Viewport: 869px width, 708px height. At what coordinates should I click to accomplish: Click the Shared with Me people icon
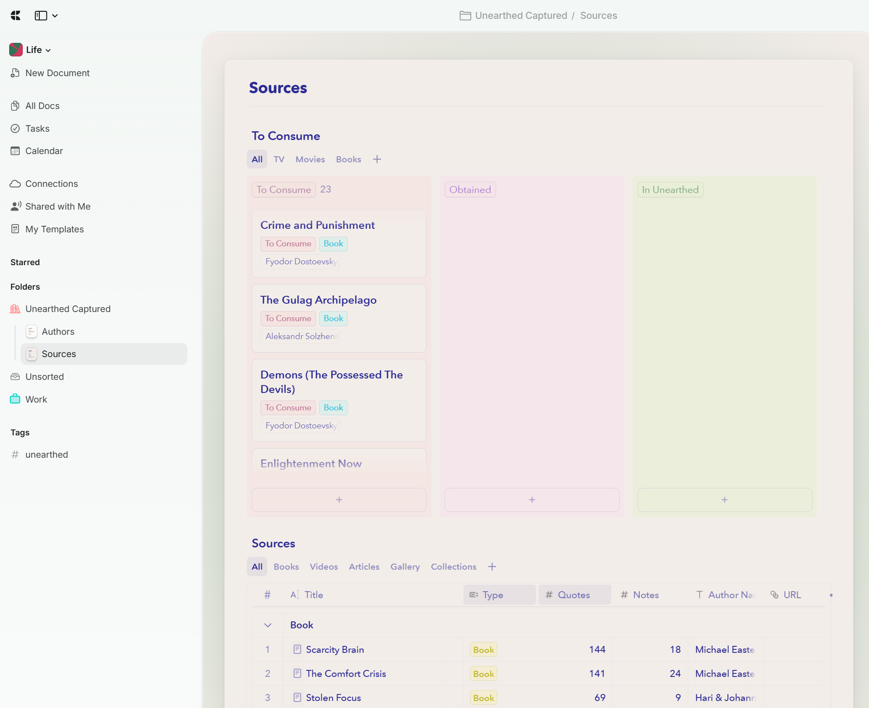click(x=16, y=207)
